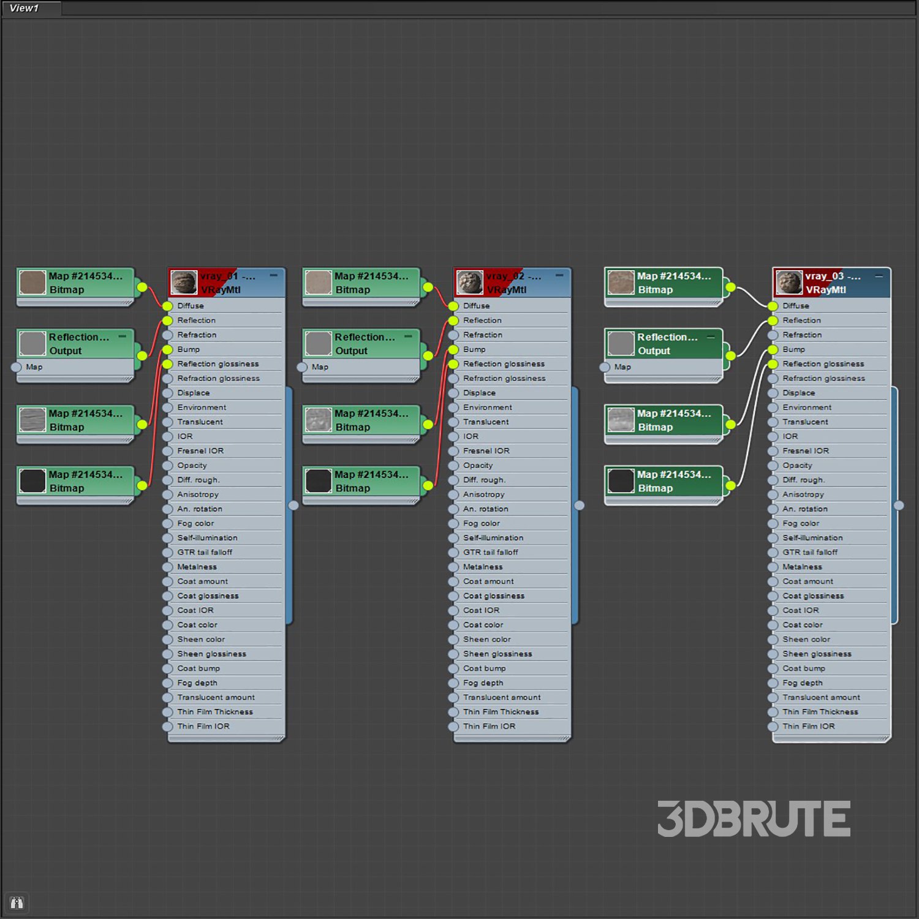
Task: Collapse the leftmost Reflection Output node
Action: 122,336
